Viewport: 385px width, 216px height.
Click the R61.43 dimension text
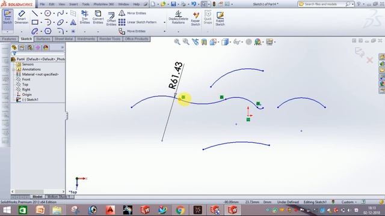(176, 76)
